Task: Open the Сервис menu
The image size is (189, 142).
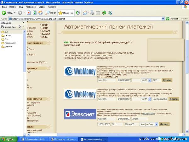Action: (42, 7)
